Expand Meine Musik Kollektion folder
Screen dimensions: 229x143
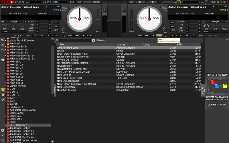[6, 41]
